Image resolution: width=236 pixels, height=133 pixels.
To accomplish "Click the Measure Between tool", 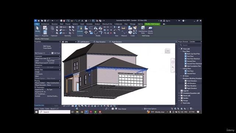I will 124,28.
